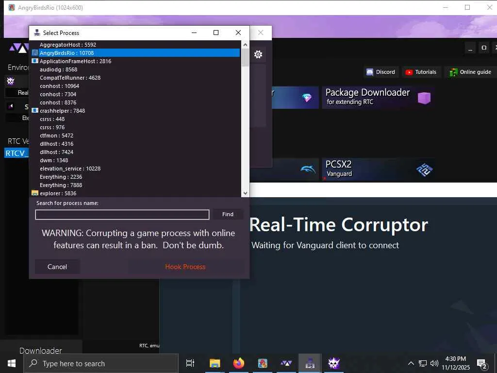This screenshot has height=373, width=497.
Task: Switch to ProcessStub taskbar icon
Action: (310, 363)
